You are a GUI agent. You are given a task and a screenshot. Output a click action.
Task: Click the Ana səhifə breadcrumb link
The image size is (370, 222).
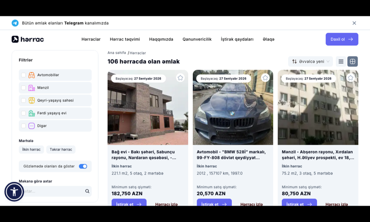117,53
